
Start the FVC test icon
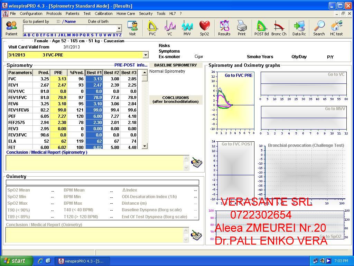(x=152, y=28)
